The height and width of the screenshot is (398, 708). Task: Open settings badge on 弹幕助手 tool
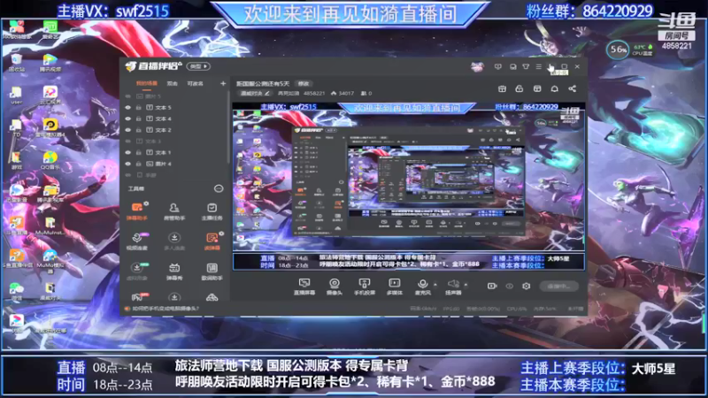(x=146, y=204)
